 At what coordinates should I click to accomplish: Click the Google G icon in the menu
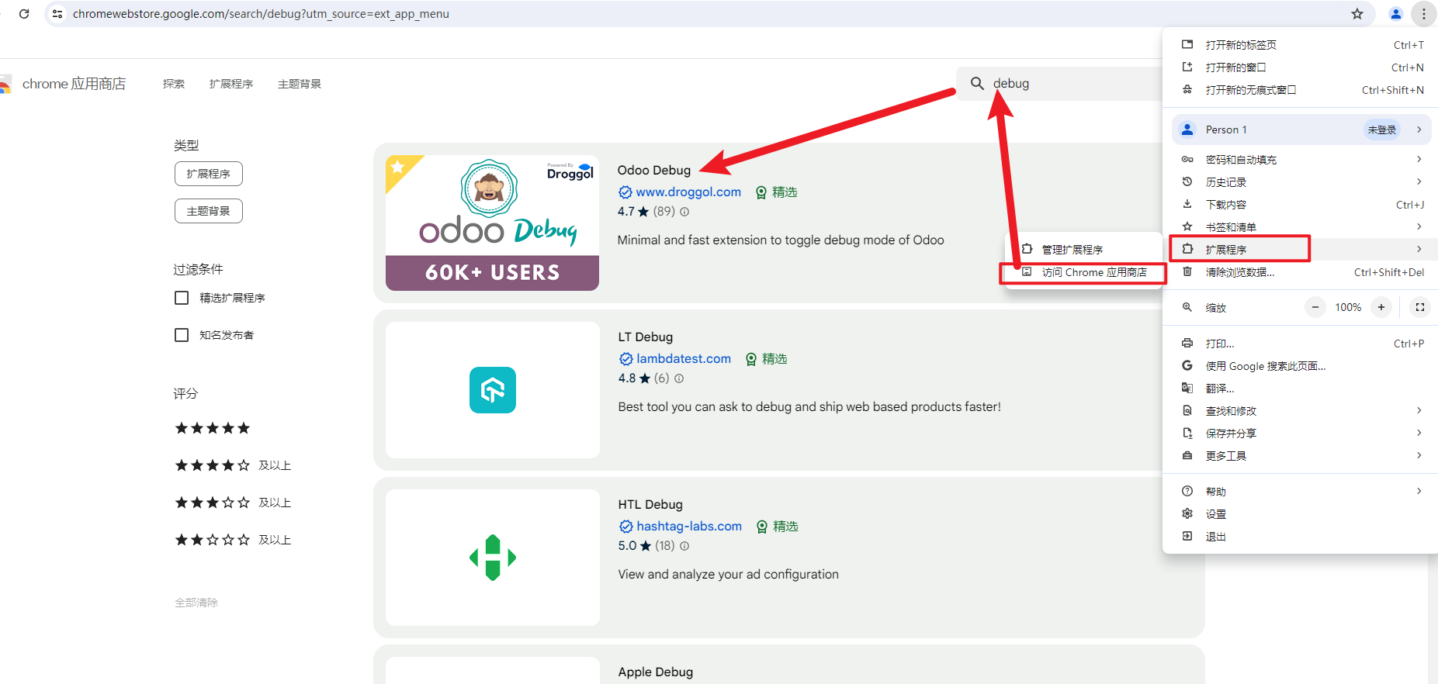[1187, 365]
